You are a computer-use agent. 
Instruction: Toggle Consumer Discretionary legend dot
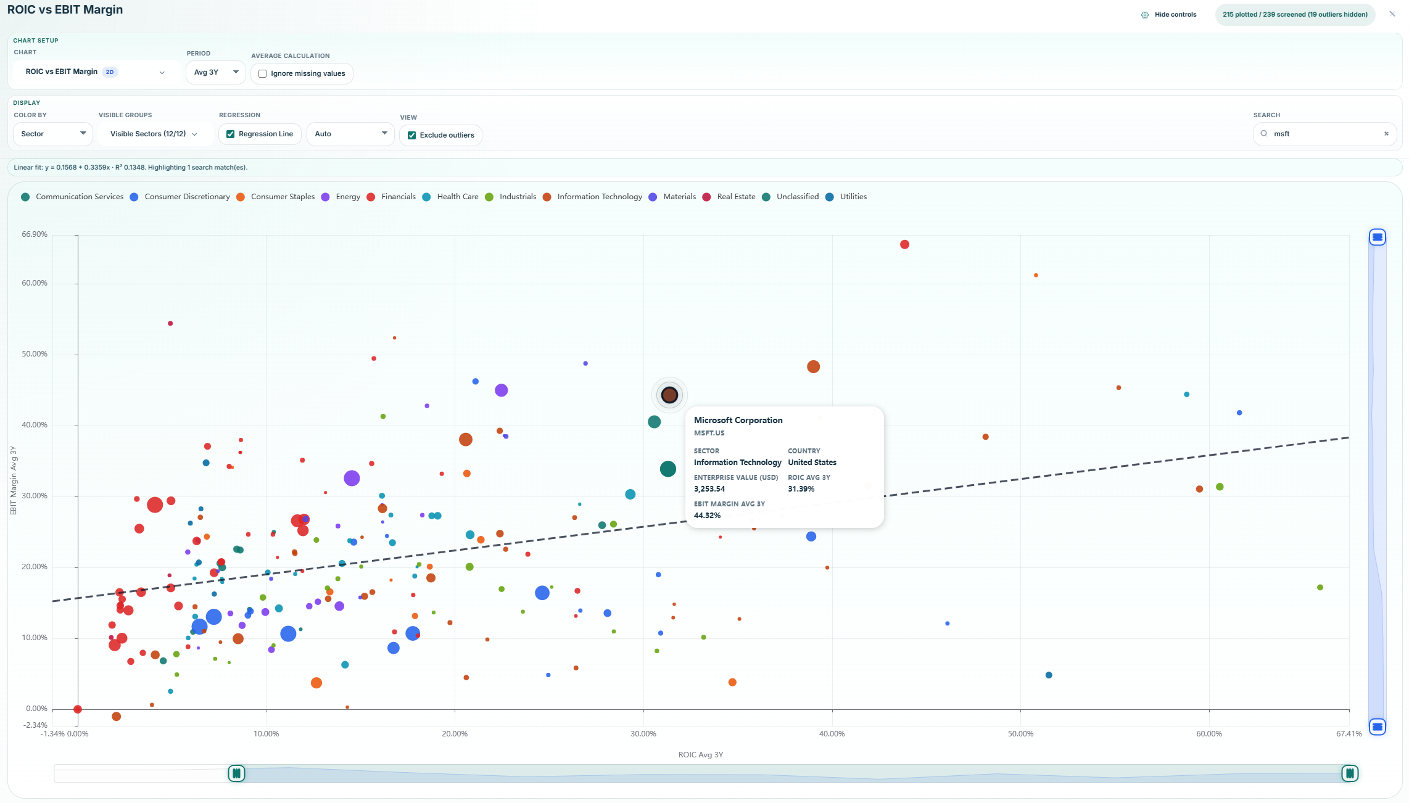(x=134, y=197)
